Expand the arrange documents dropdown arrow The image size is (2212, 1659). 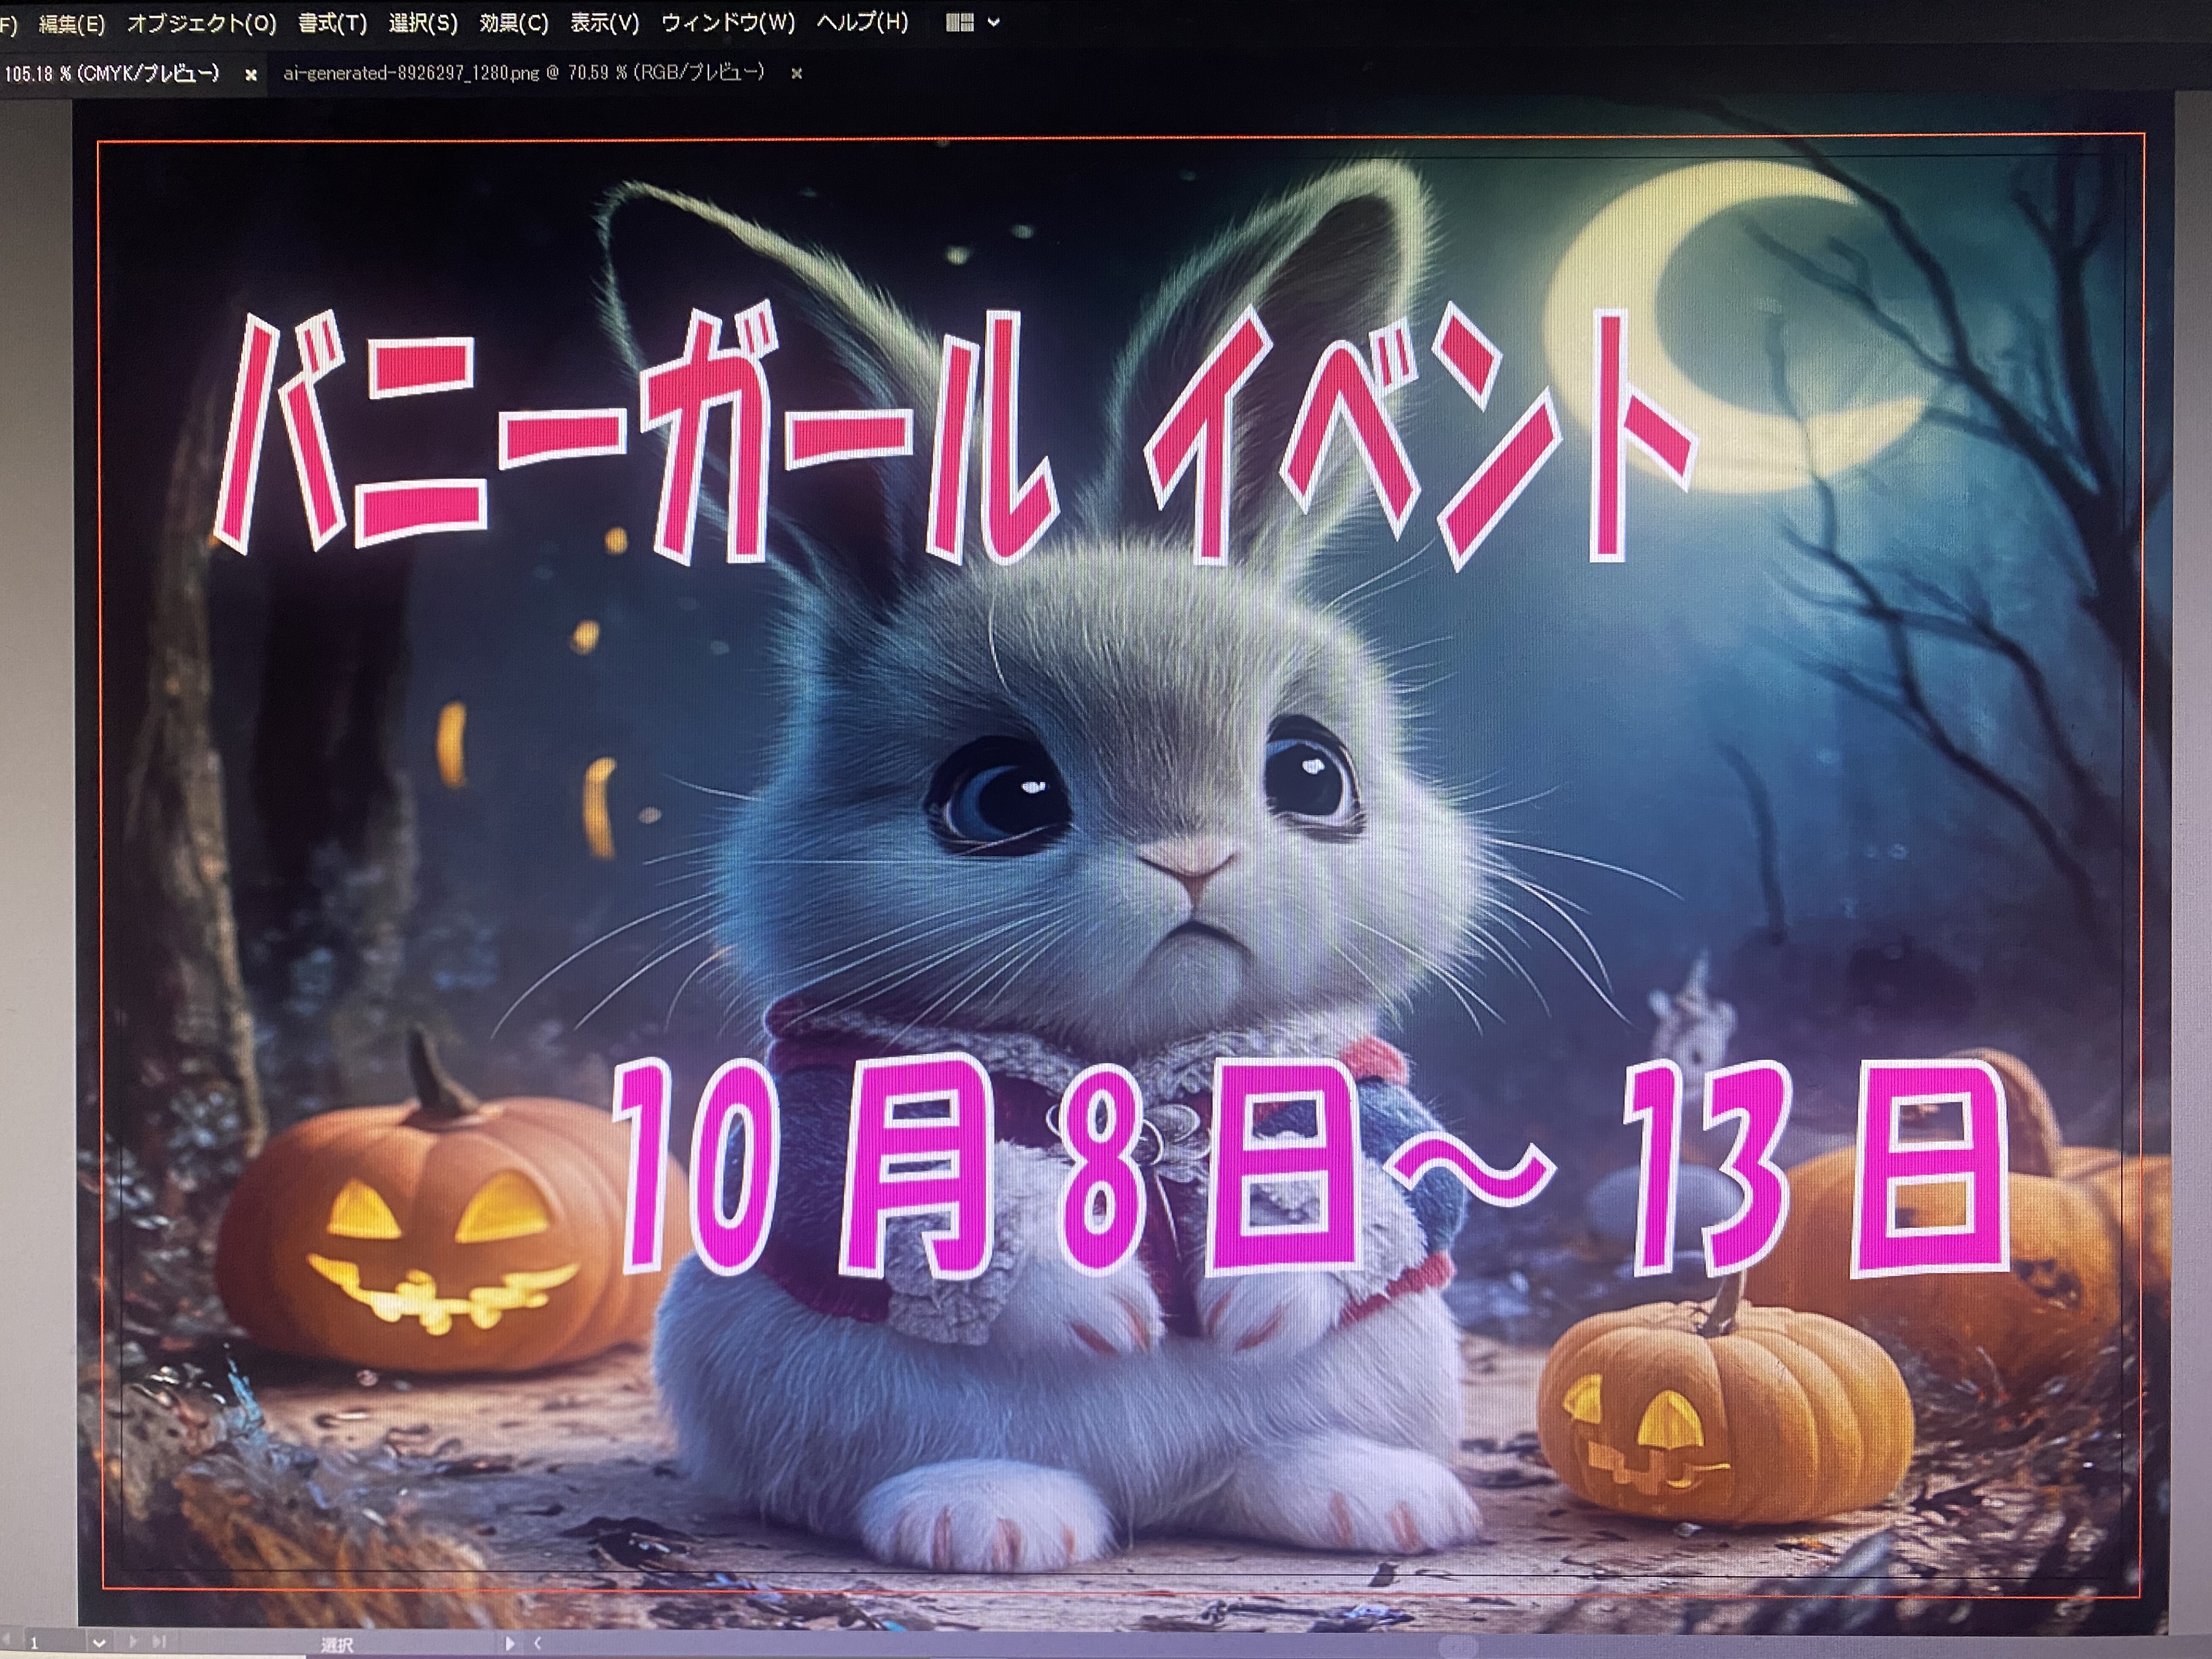(x=994, y=22)
